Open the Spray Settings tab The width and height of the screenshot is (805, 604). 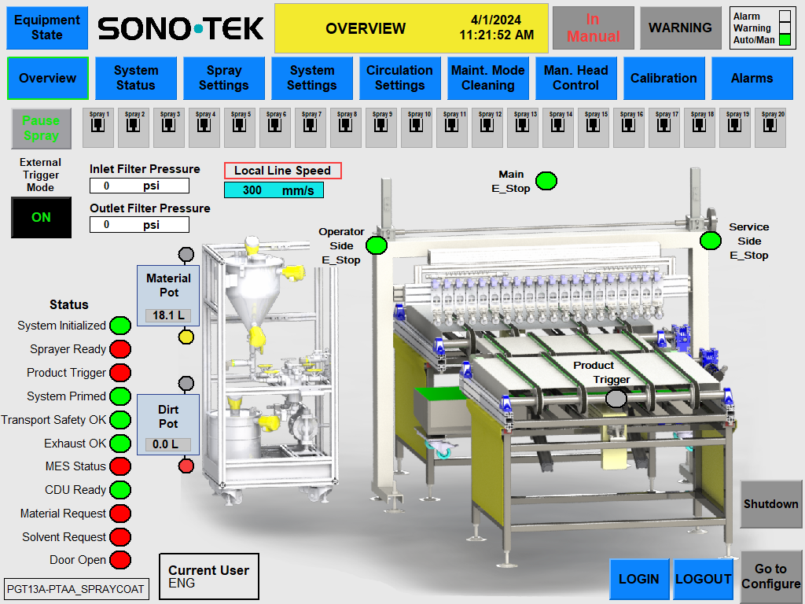coord(224,78)
